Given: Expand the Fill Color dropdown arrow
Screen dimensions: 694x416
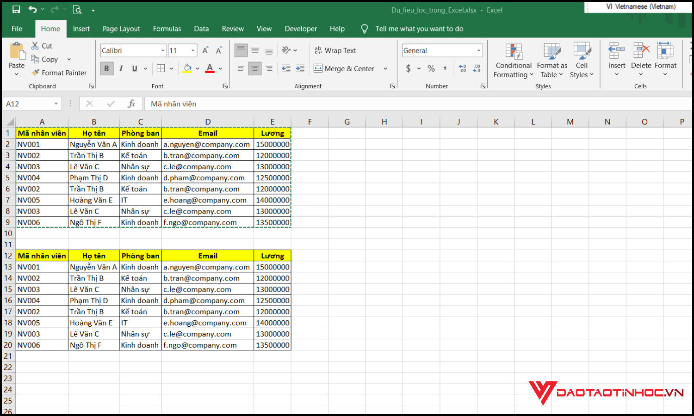Looking at the screenshot, I should 198,68.
